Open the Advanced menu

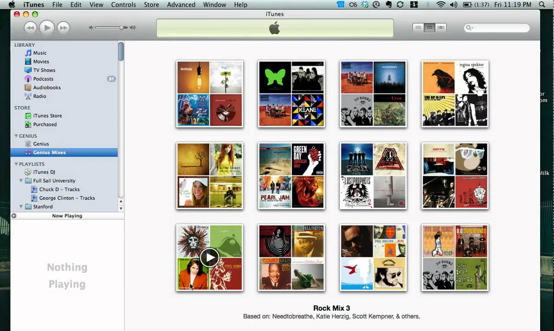coord(181,5)
